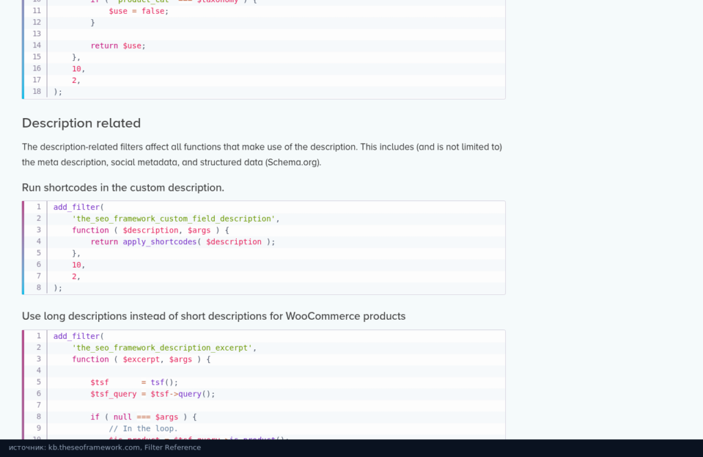703x457 pixels.
Task: Click the "$use = false;" code line
Action: click(139, 11)
